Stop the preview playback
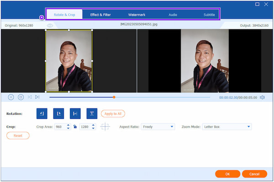This screenshot has height=182, width=274. (21, 97)
